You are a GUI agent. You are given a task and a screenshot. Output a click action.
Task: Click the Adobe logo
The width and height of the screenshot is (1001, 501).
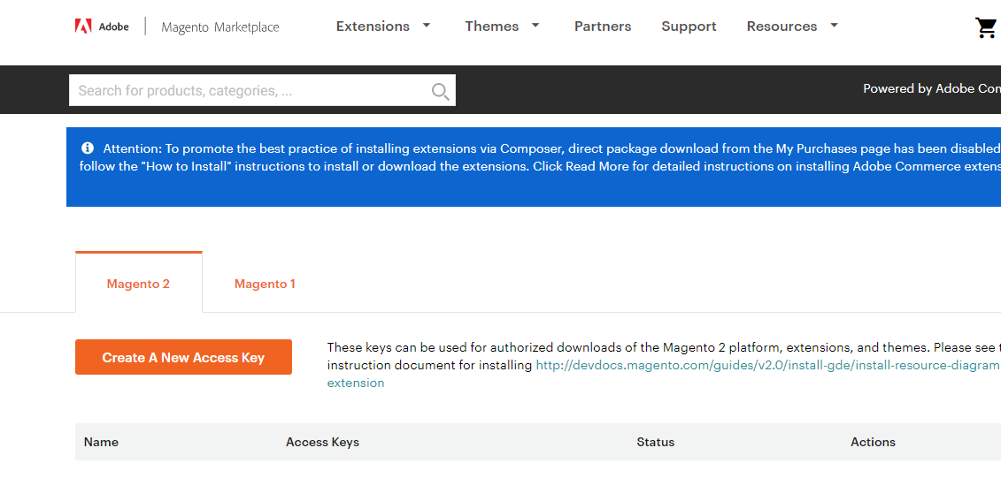click(102, 27)
